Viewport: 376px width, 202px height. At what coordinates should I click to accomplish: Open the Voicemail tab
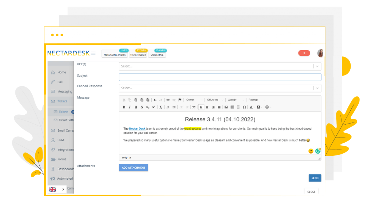pos(157,55)
